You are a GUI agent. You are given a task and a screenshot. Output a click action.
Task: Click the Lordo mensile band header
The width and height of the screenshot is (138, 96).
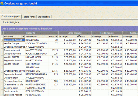click(x=107, y=33)
